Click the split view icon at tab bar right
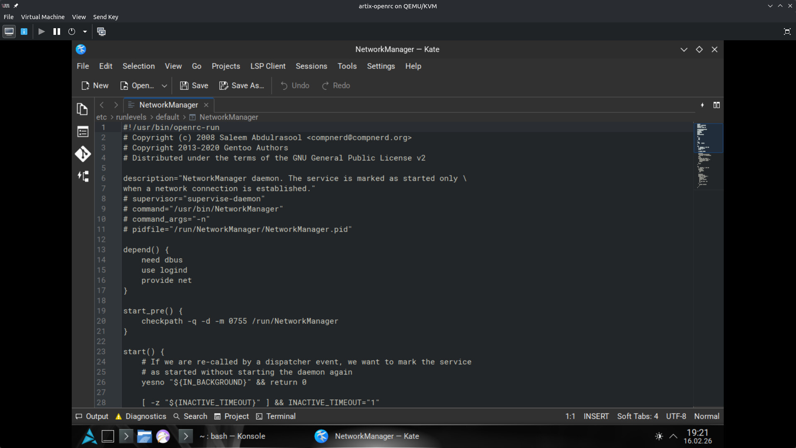The width and height of the screenshot is (796, 448). [x=716, y=105]
